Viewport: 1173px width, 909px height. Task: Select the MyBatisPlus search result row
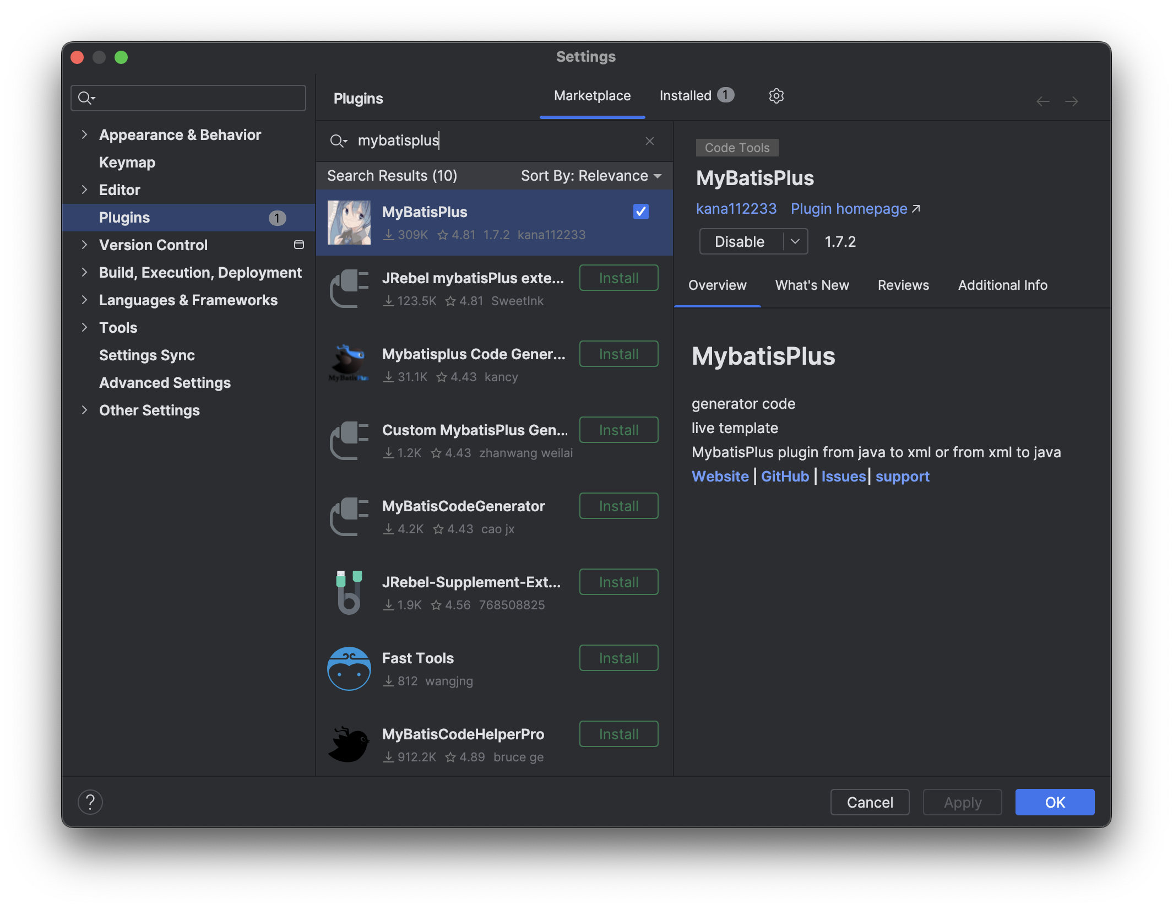click(x=494, y=223)
